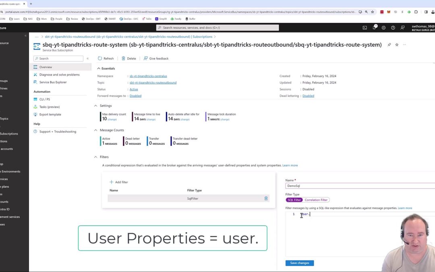Click the browser zoom magnifier icon
Viewport: 435px width, 272px height.
pyautogui.click(x=366, y=12)
